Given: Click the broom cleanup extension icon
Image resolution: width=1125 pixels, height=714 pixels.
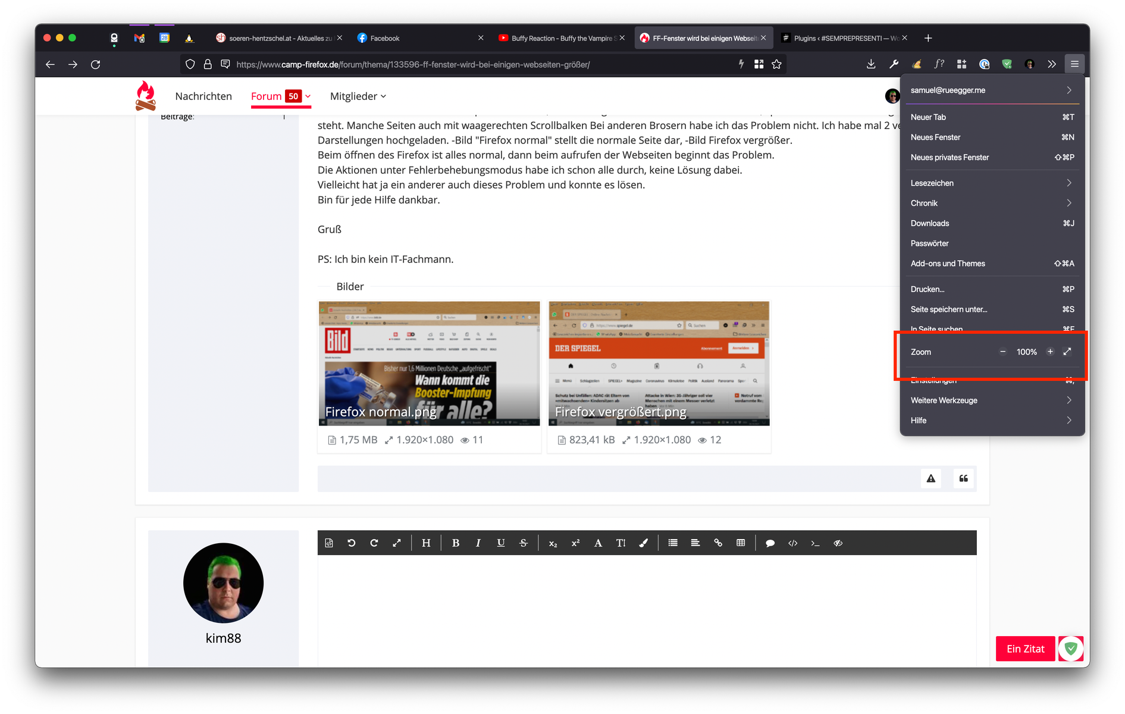Looking at the screenshot, I should 916,64.
